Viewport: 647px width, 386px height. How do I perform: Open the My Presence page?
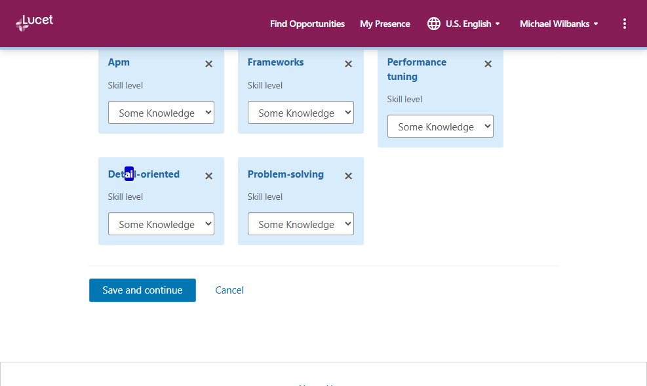385,24
